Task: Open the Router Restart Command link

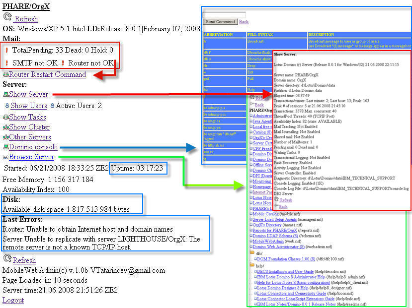Action: pyautogui.click(x=48, y=74)
